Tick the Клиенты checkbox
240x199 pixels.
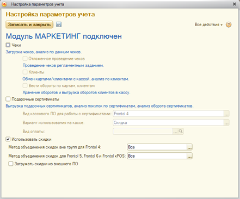click(x=25, y=72)
